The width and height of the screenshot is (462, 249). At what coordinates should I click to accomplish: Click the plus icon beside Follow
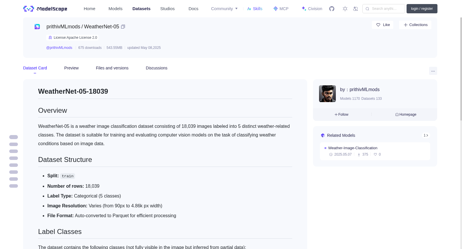point(336,115)
